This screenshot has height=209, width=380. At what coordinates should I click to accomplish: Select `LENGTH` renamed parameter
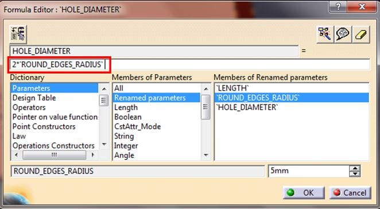pyautogui.click(x=232, y=88)
